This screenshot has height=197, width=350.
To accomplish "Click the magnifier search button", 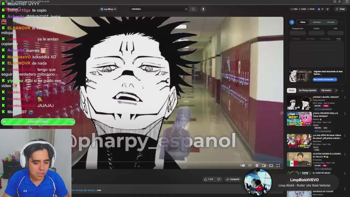I will point(193,9).
